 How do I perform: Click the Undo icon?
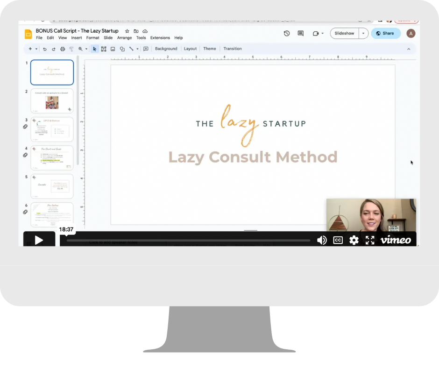click(x=45, y=49)
